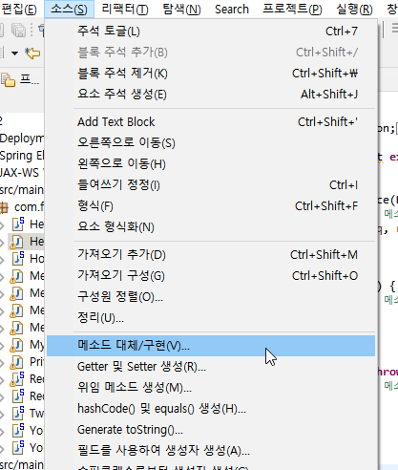
Task: Open the Search menu
Action: tap(232, 10)
